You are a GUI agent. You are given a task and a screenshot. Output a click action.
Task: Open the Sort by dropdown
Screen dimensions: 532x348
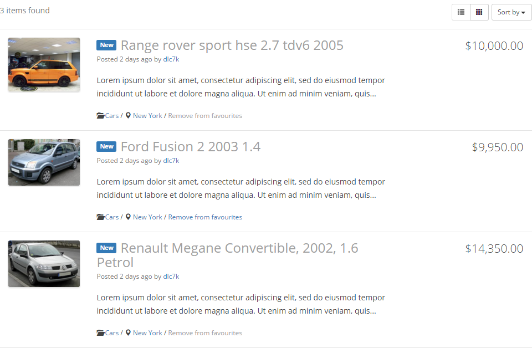click(x=511, y=12)
